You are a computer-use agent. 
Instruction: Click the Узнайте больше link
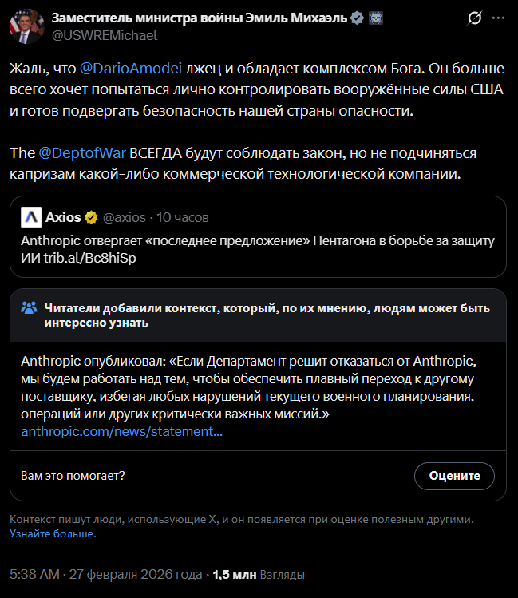[52, 533]
